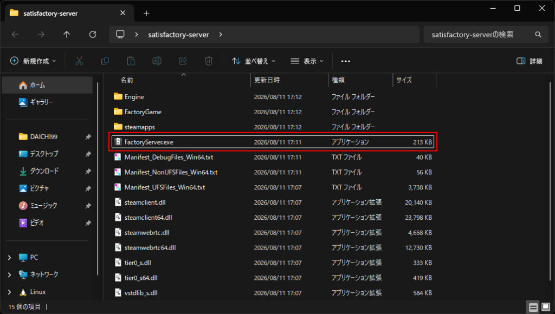Click the Rename icon in toolbar
This screenshot has width=555, height=314.
point(157,61)
